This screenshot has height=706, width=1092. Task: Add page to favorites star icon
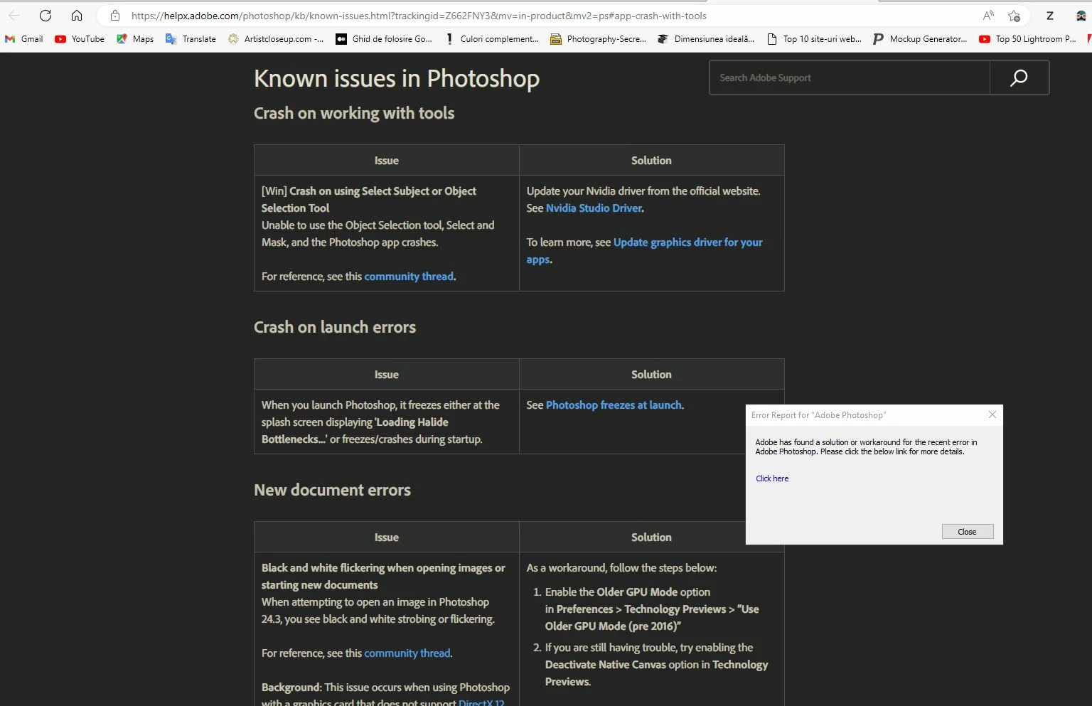(x=1015, y=16)
